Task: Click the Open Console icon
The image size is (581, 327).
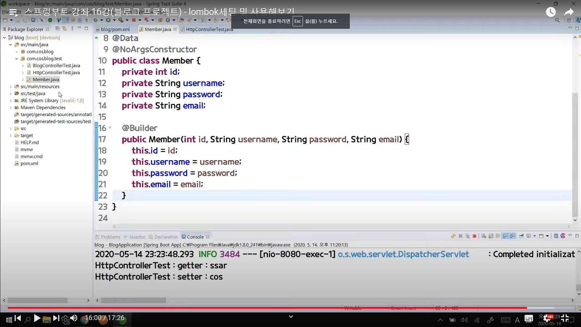Action: [541, 236]
